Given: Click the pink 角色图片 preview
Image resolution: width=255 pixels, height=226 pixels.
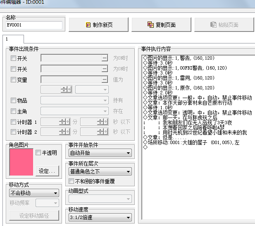Looking at the screenshot, I should [x=21, y=162].
